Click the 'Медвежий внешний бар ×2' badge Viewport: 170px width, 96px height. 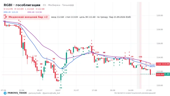[26, 17]
